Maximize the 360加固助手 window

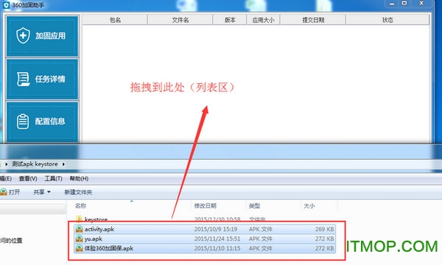coord(404,4)
